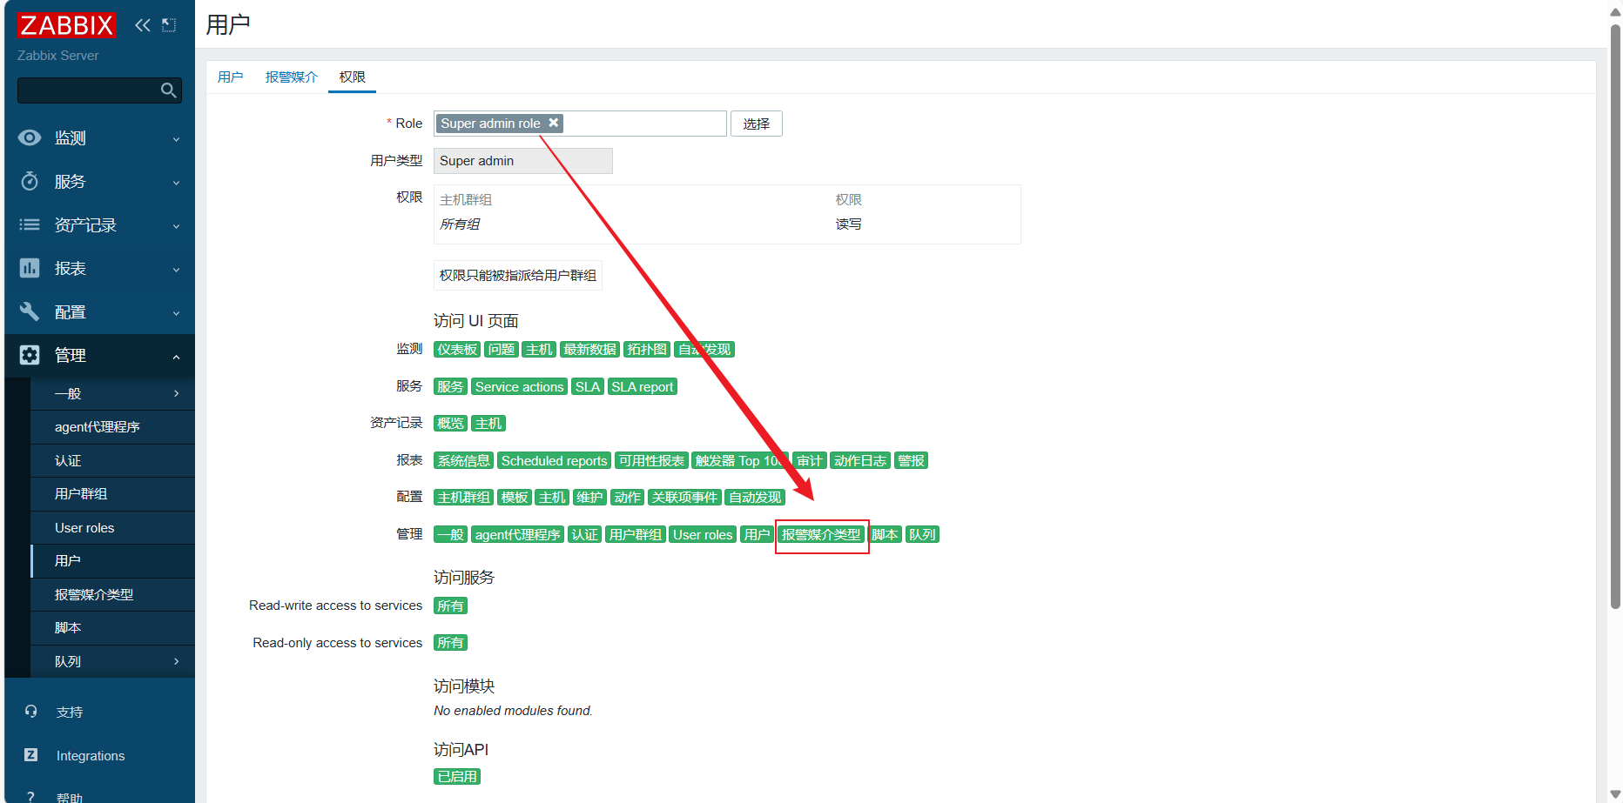The width and height of the screenshot is (1623, 803).
Task: Click the 选择 button beside Role
Action: click(756, 124)
